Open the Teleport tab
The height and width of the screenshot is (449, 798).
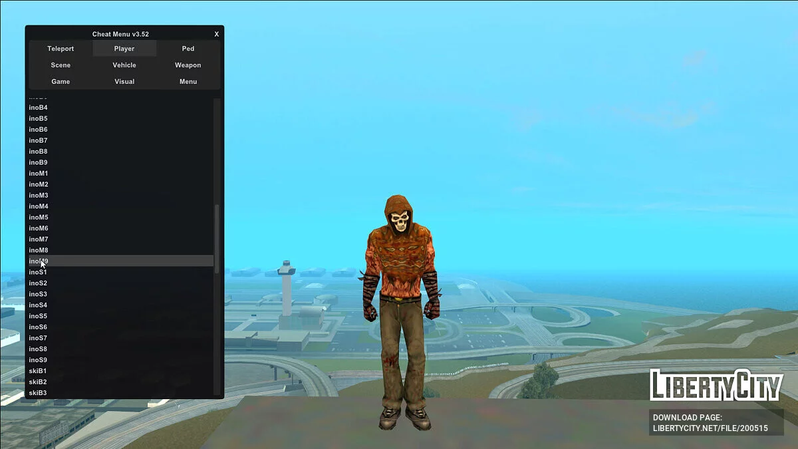pyautogui.click(x=61, y=49)
